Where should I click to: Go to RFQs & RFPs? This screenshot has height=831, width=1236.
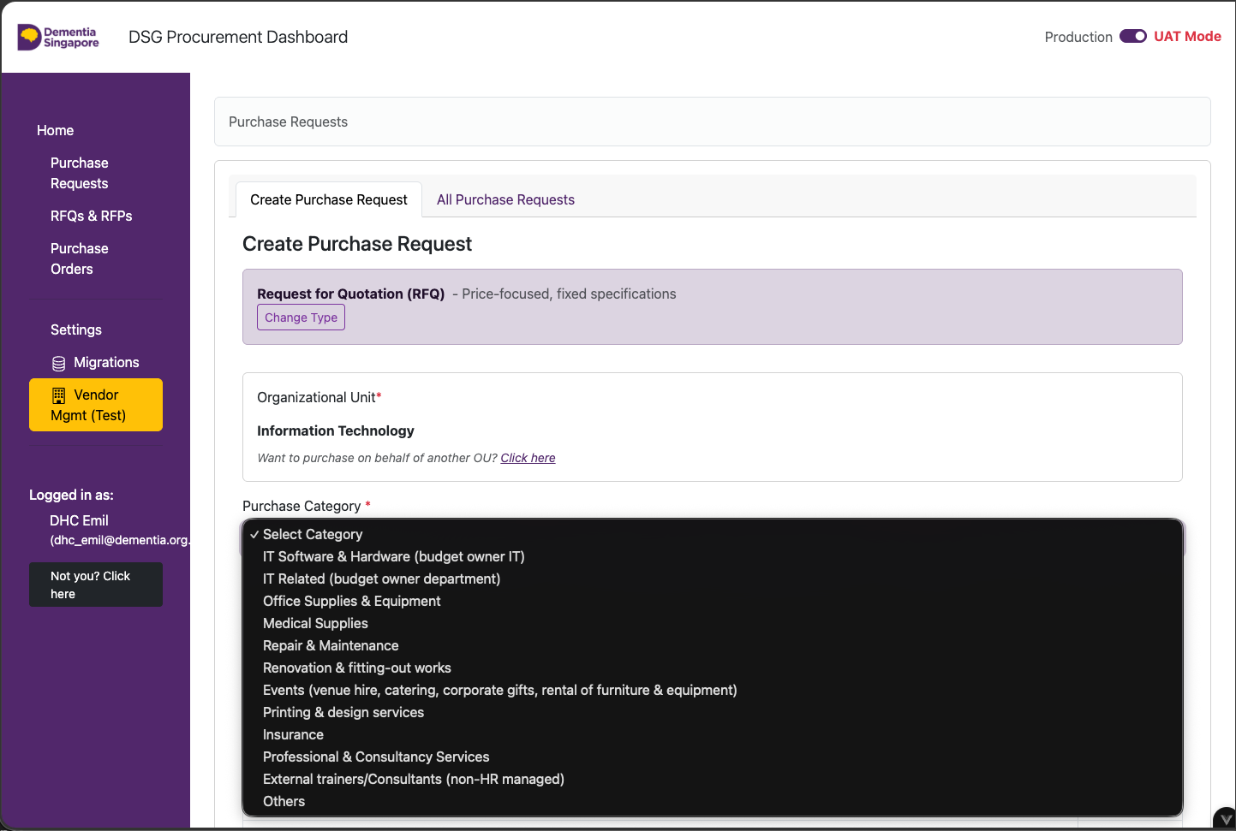tap(92, 216)
